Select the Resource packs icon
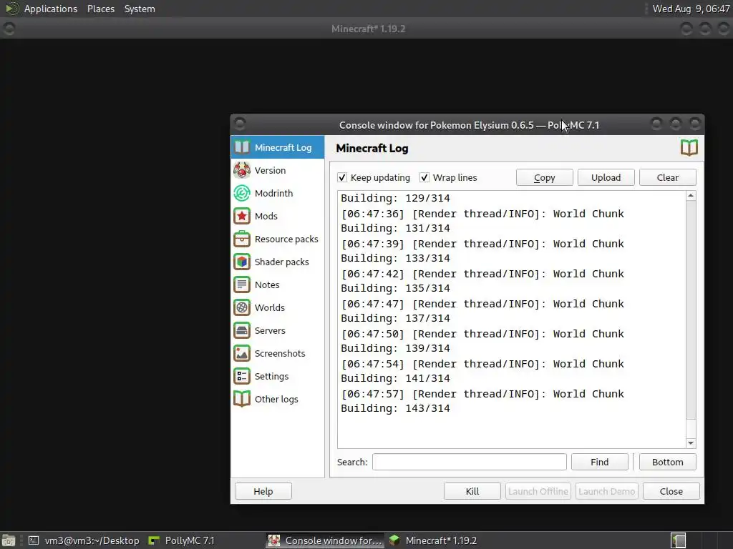Image resolution: width=733 pixels, height=549 pixels. 242,239
